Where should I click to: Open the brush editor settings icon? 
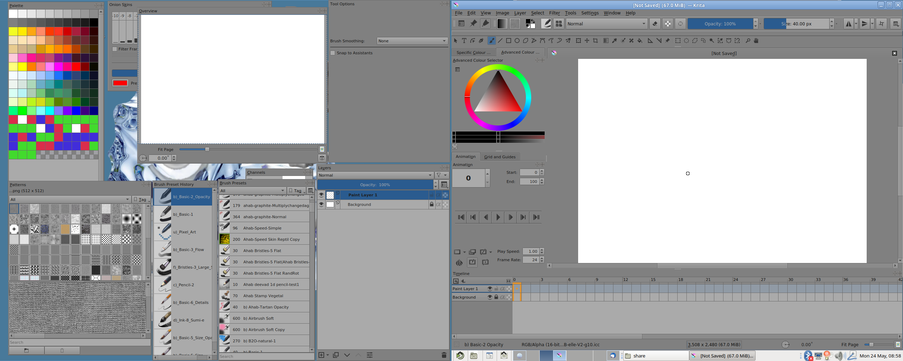(x=546, y=24)
